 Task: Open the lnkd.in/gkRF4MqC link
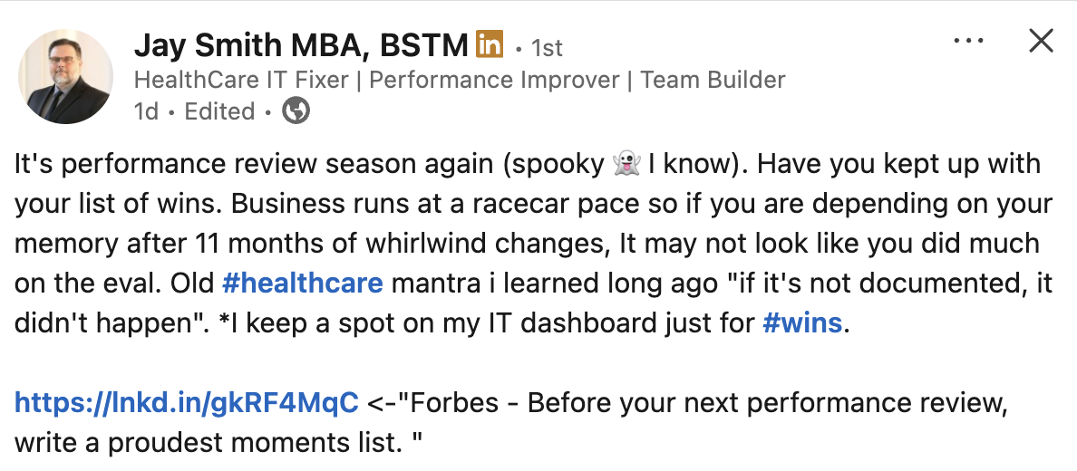pos(186,403)
